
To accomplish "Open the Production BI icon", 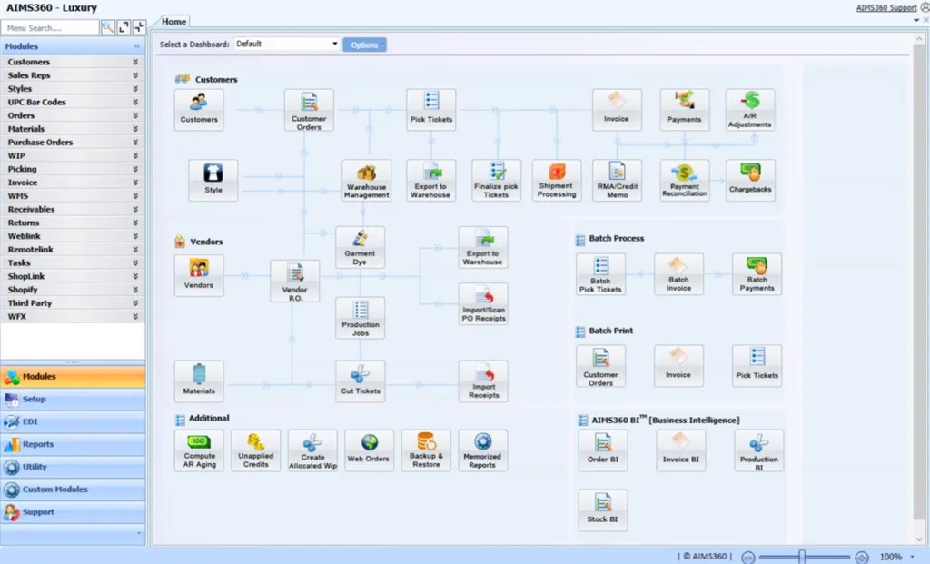I will pos(759,450).
